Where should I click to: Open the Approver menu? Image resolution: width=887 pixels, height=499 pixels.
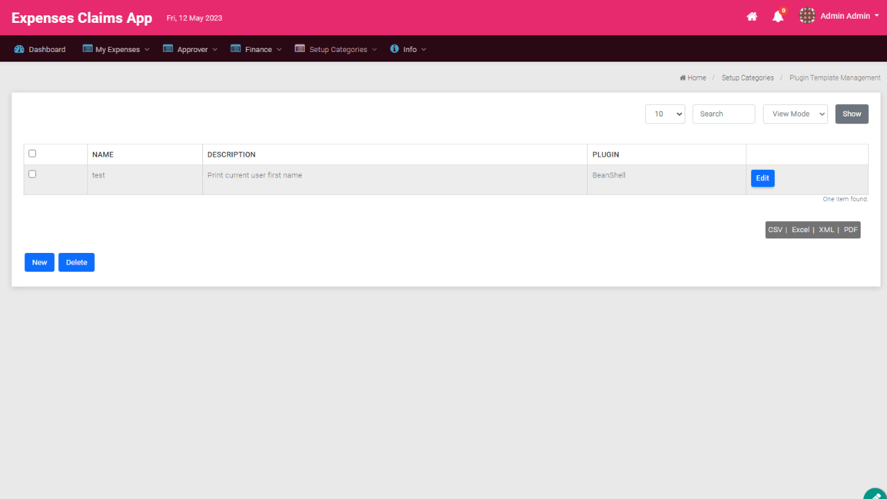[191, 49]
